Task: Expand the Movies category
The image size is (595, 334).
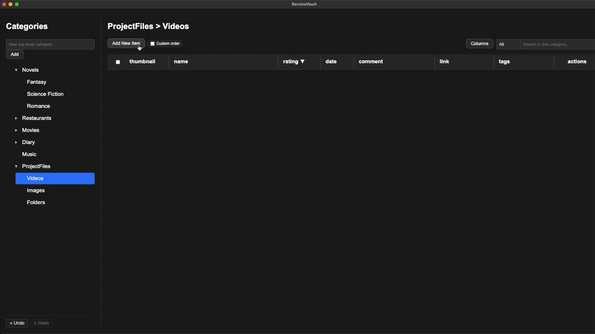Action: pyautogui.click(x=16, y=130)
